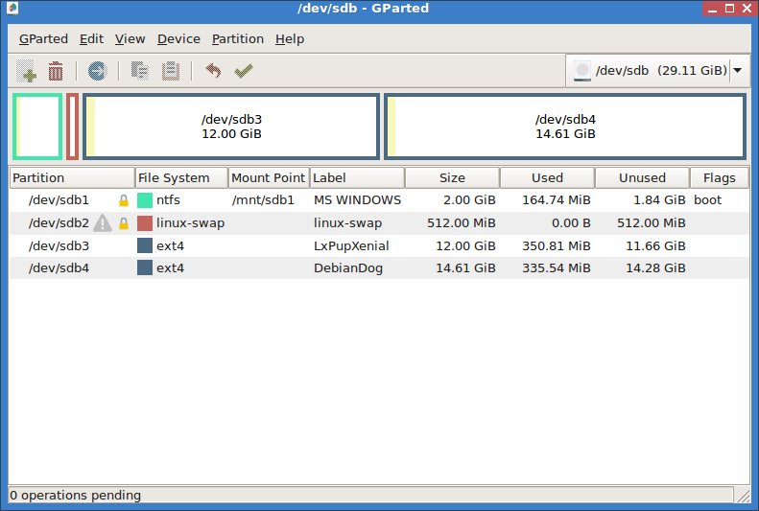
Task: Click the '0 operations pending' status bar
Action: [x=370, y=495]
